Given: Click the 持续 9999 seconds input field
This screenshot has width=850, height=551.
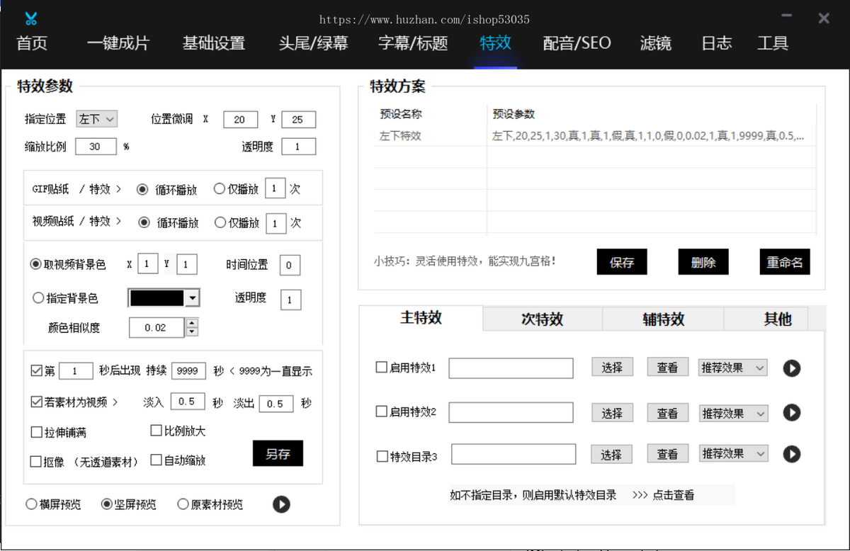Looking at the screenshot, I should click(x=188, y=370).
